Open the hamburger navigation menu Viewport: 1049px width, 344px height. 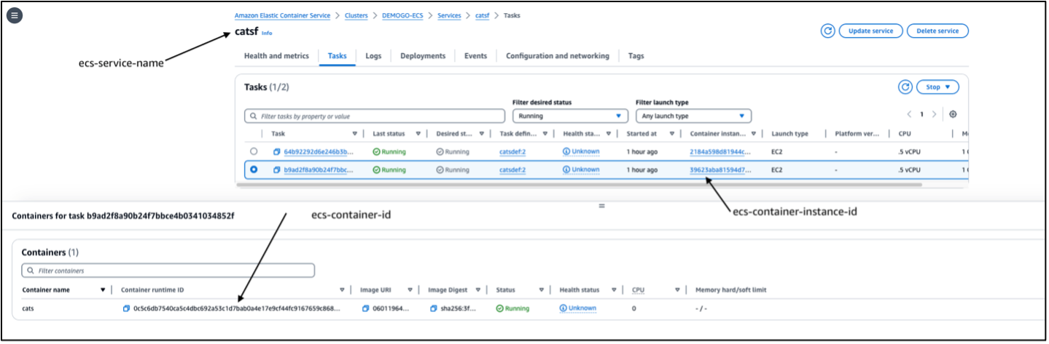[x=15, y=15]
